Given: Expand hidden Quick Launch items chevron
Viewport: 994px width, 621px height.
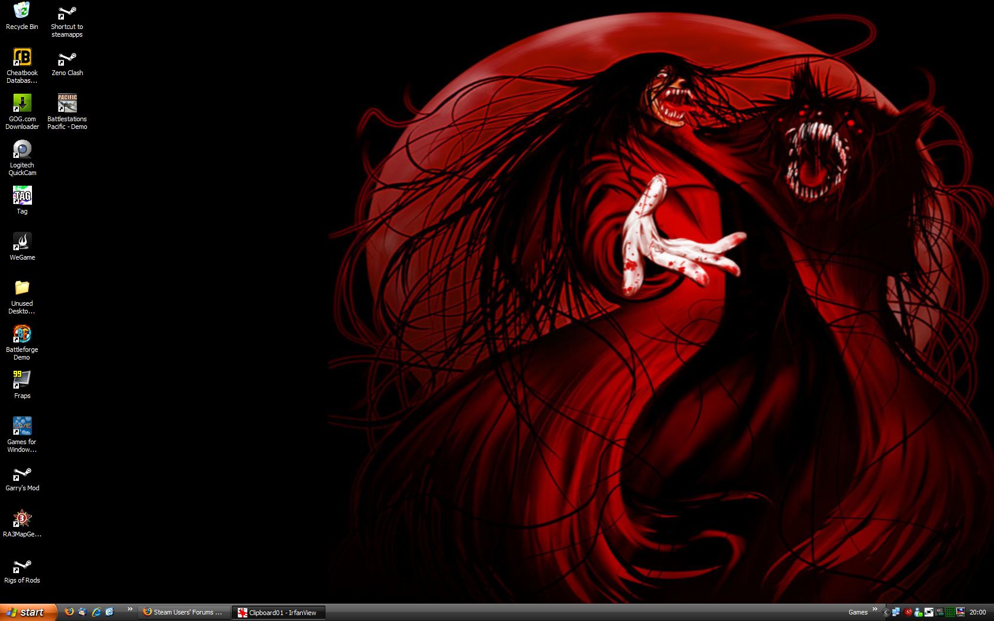Looking at the screenshot, I should pyautogui.click(x=130, y=610).
